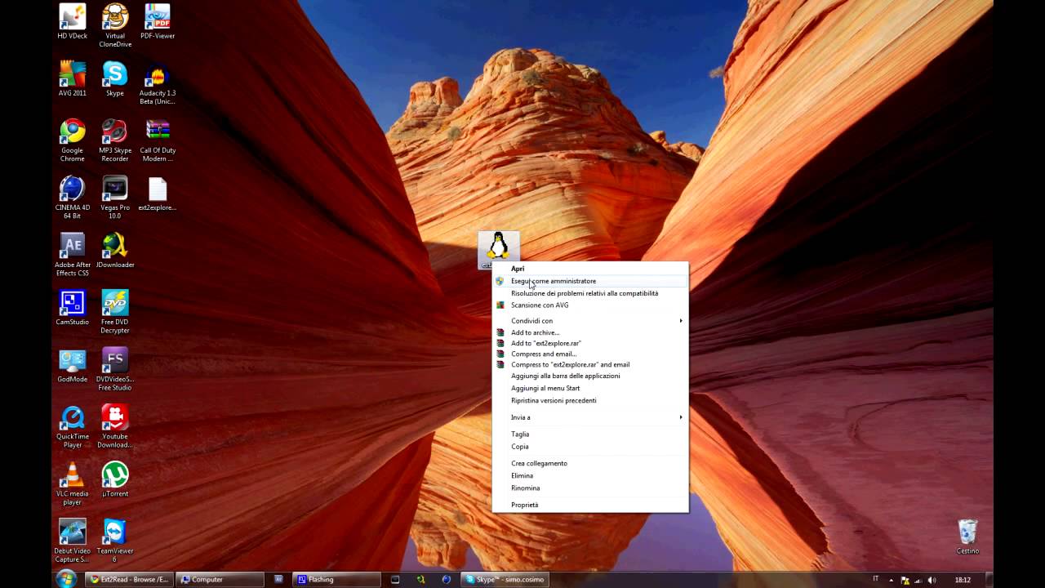The width and height of the screenshot is (1045, 588).
Task: Select the Skype desktop icon
Action: 115,78
